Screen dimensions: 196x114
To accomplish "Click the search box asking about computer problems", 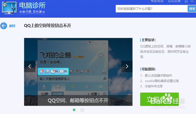I will 152,9.
